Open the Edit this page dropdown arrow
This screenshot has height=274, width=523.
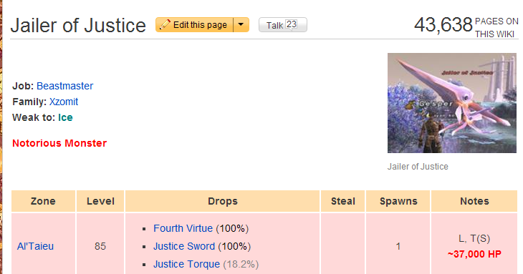point(241,24)
